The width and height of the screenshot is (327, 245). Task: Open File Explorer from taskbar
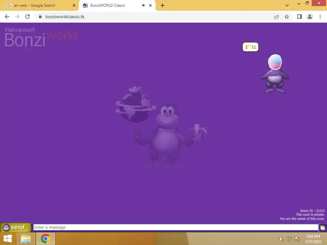coord(26,239)
